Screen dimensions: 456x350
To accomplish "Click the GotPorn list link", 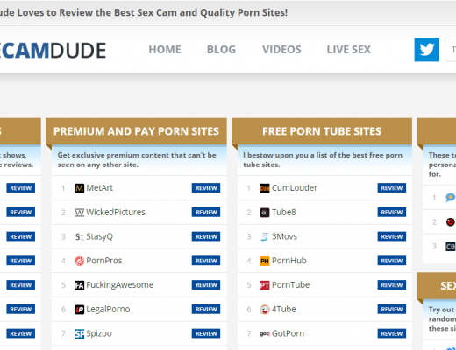I will (x=288, y=333).
